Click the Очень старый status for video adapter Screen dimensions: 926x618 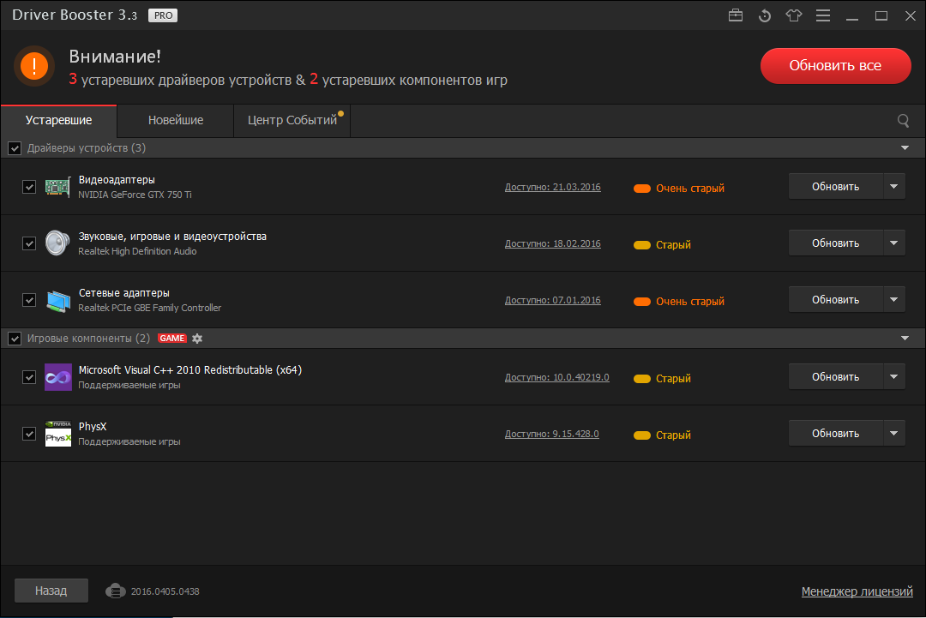point(679,189)
